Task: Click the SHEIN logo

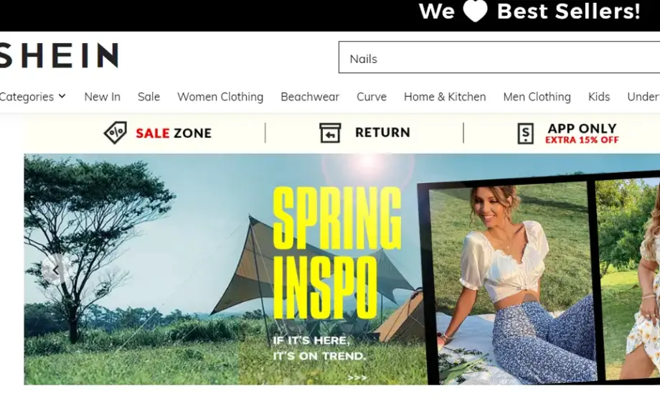Action: pos(59,55)
